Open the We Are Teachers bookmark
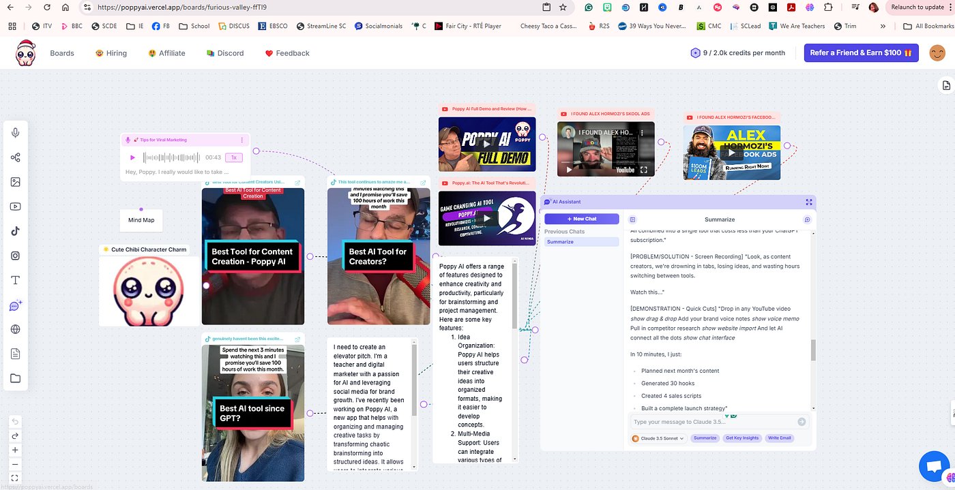Screen dimensions: 955x490 pyautogui.click(x=797, y=26)
